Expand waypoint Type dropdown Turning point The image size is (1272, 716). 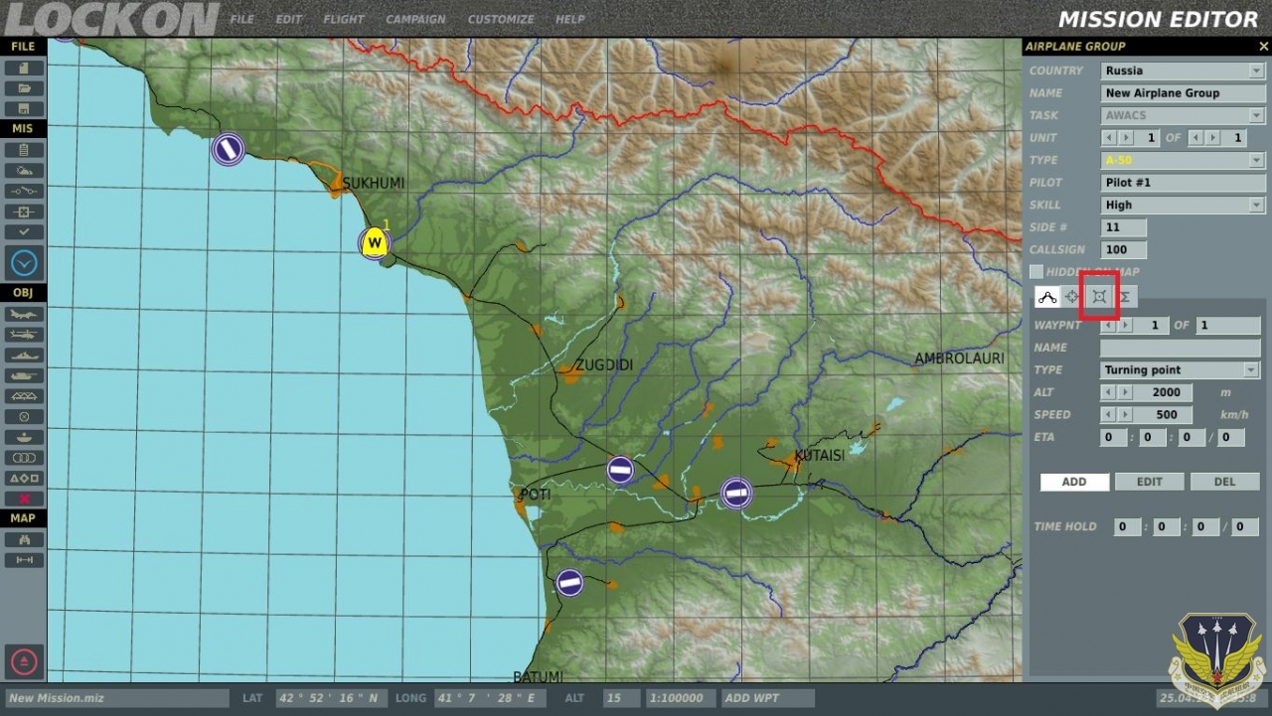click(x=1251, y=370)
